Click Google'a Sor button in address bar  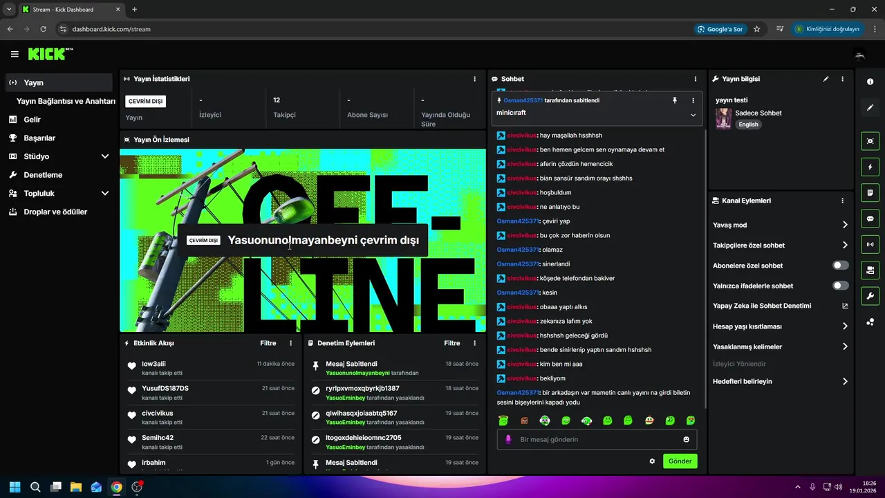[720, 29]
